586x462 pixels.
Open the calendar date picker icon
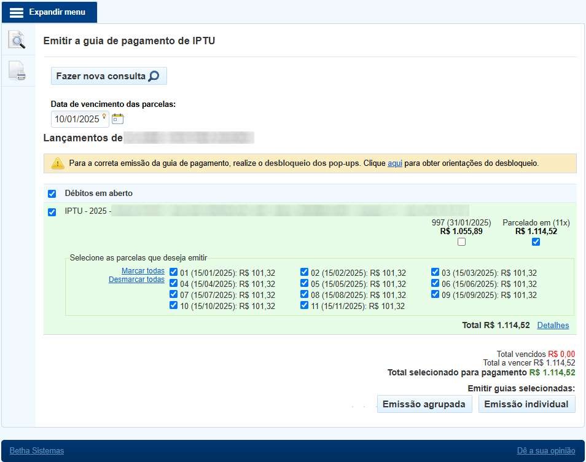[x=118, y=119]
